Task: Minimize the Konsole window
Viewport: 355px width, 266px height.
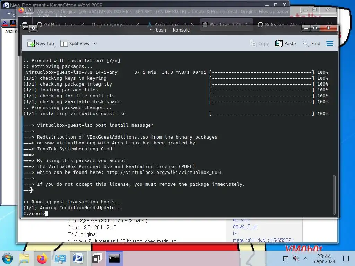Action: [x=306, y=28]
